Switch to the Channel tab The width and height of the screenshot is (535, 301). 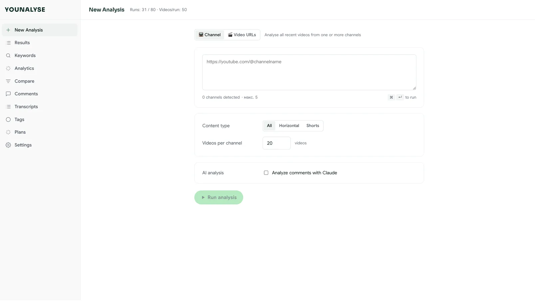tap(210, 35)
